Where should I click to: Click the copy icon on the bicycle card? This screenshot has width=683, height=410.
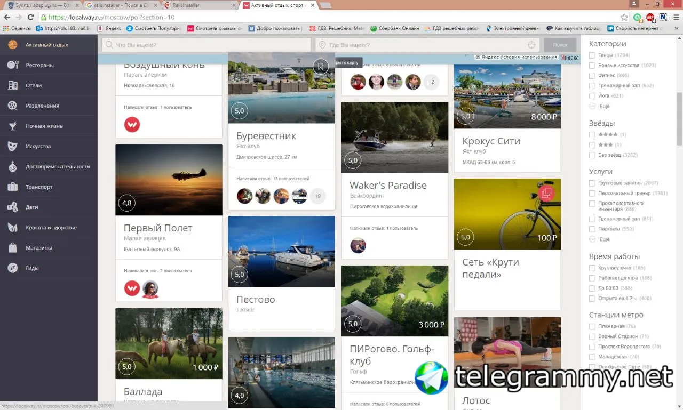pos(546,194)
